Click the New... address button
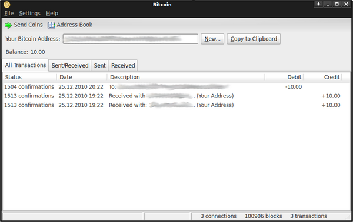Image resolution: width=353 pixels, height=222 pixels. 212,39
